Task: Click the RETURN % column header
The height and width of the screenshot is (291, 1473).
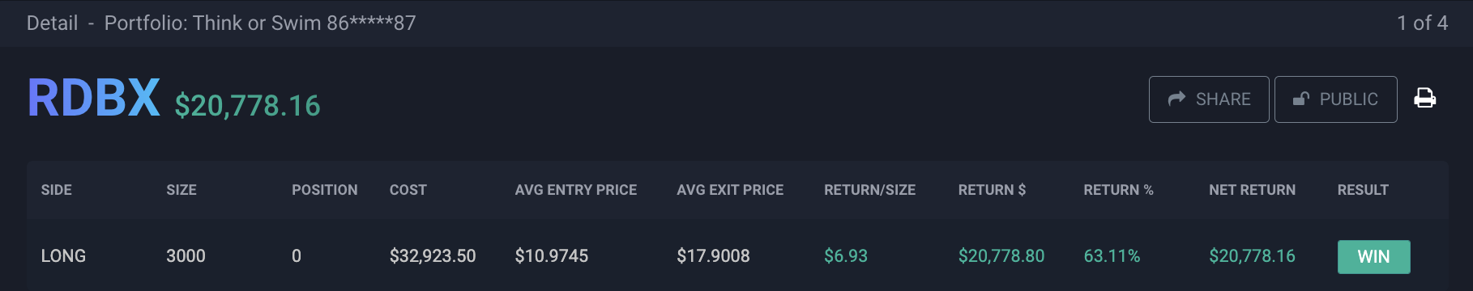Action: point(1118,190)
